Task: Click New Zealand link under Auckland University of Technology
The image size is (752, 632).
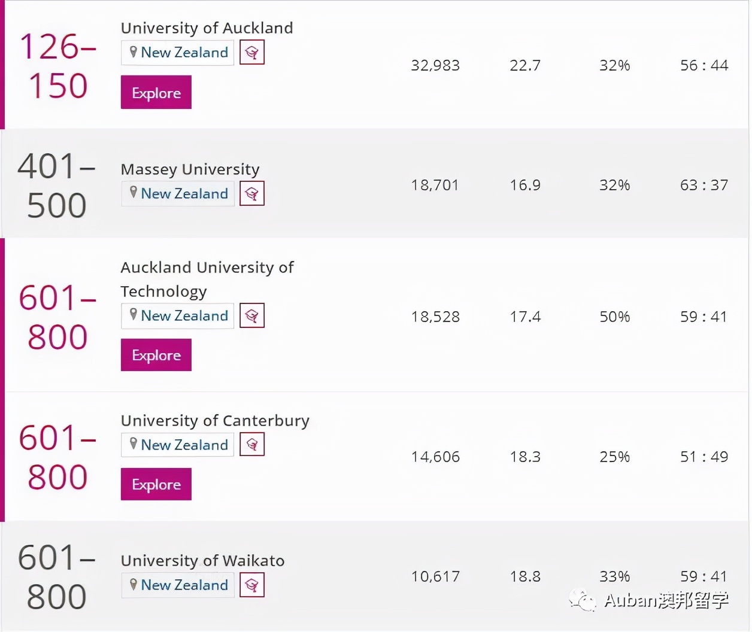Action: coord(184,316)
